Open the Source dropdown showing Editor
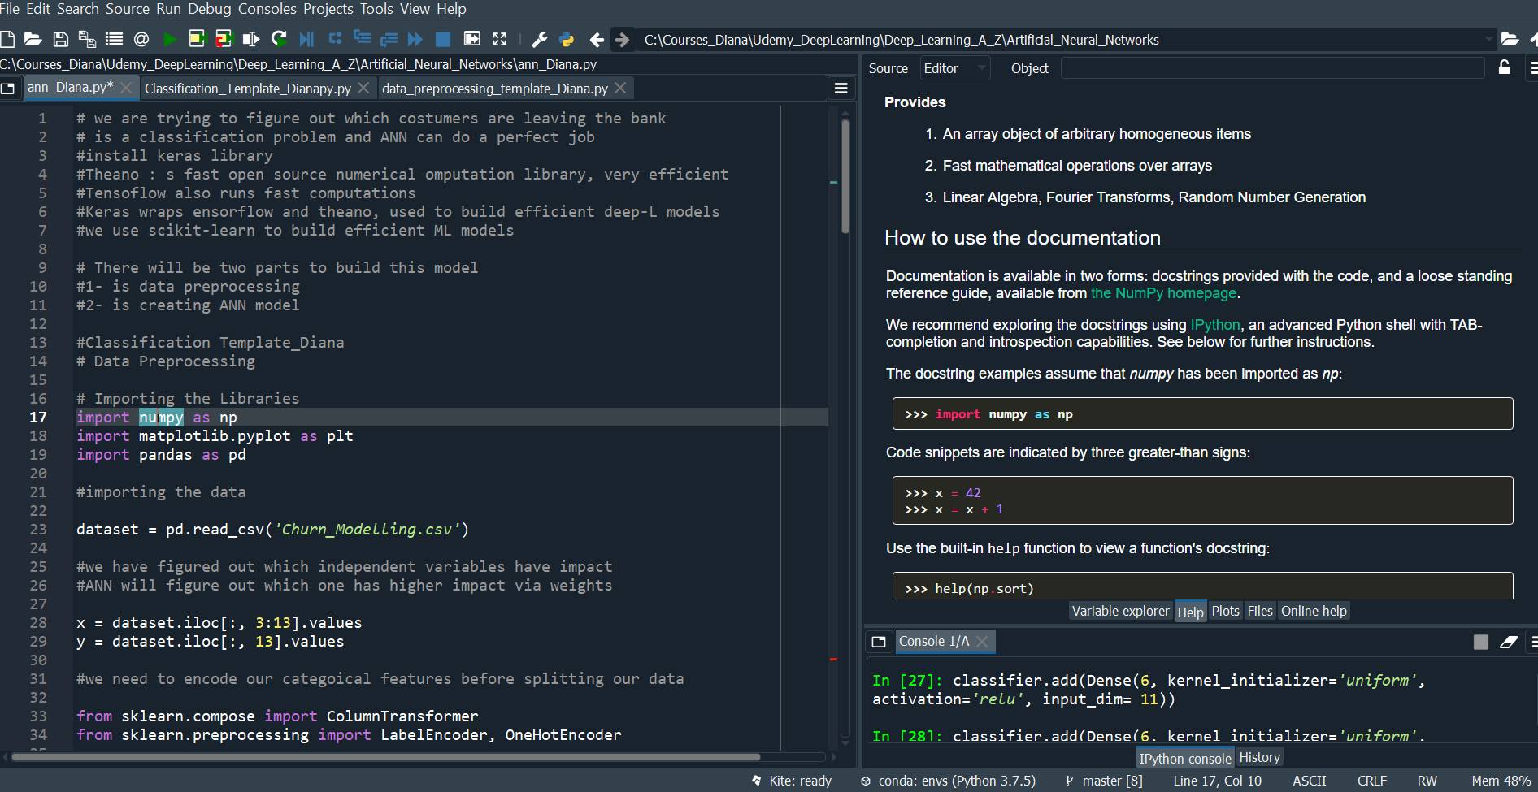1538x792 pixels. pyautogui.click(x=955, y=67)
